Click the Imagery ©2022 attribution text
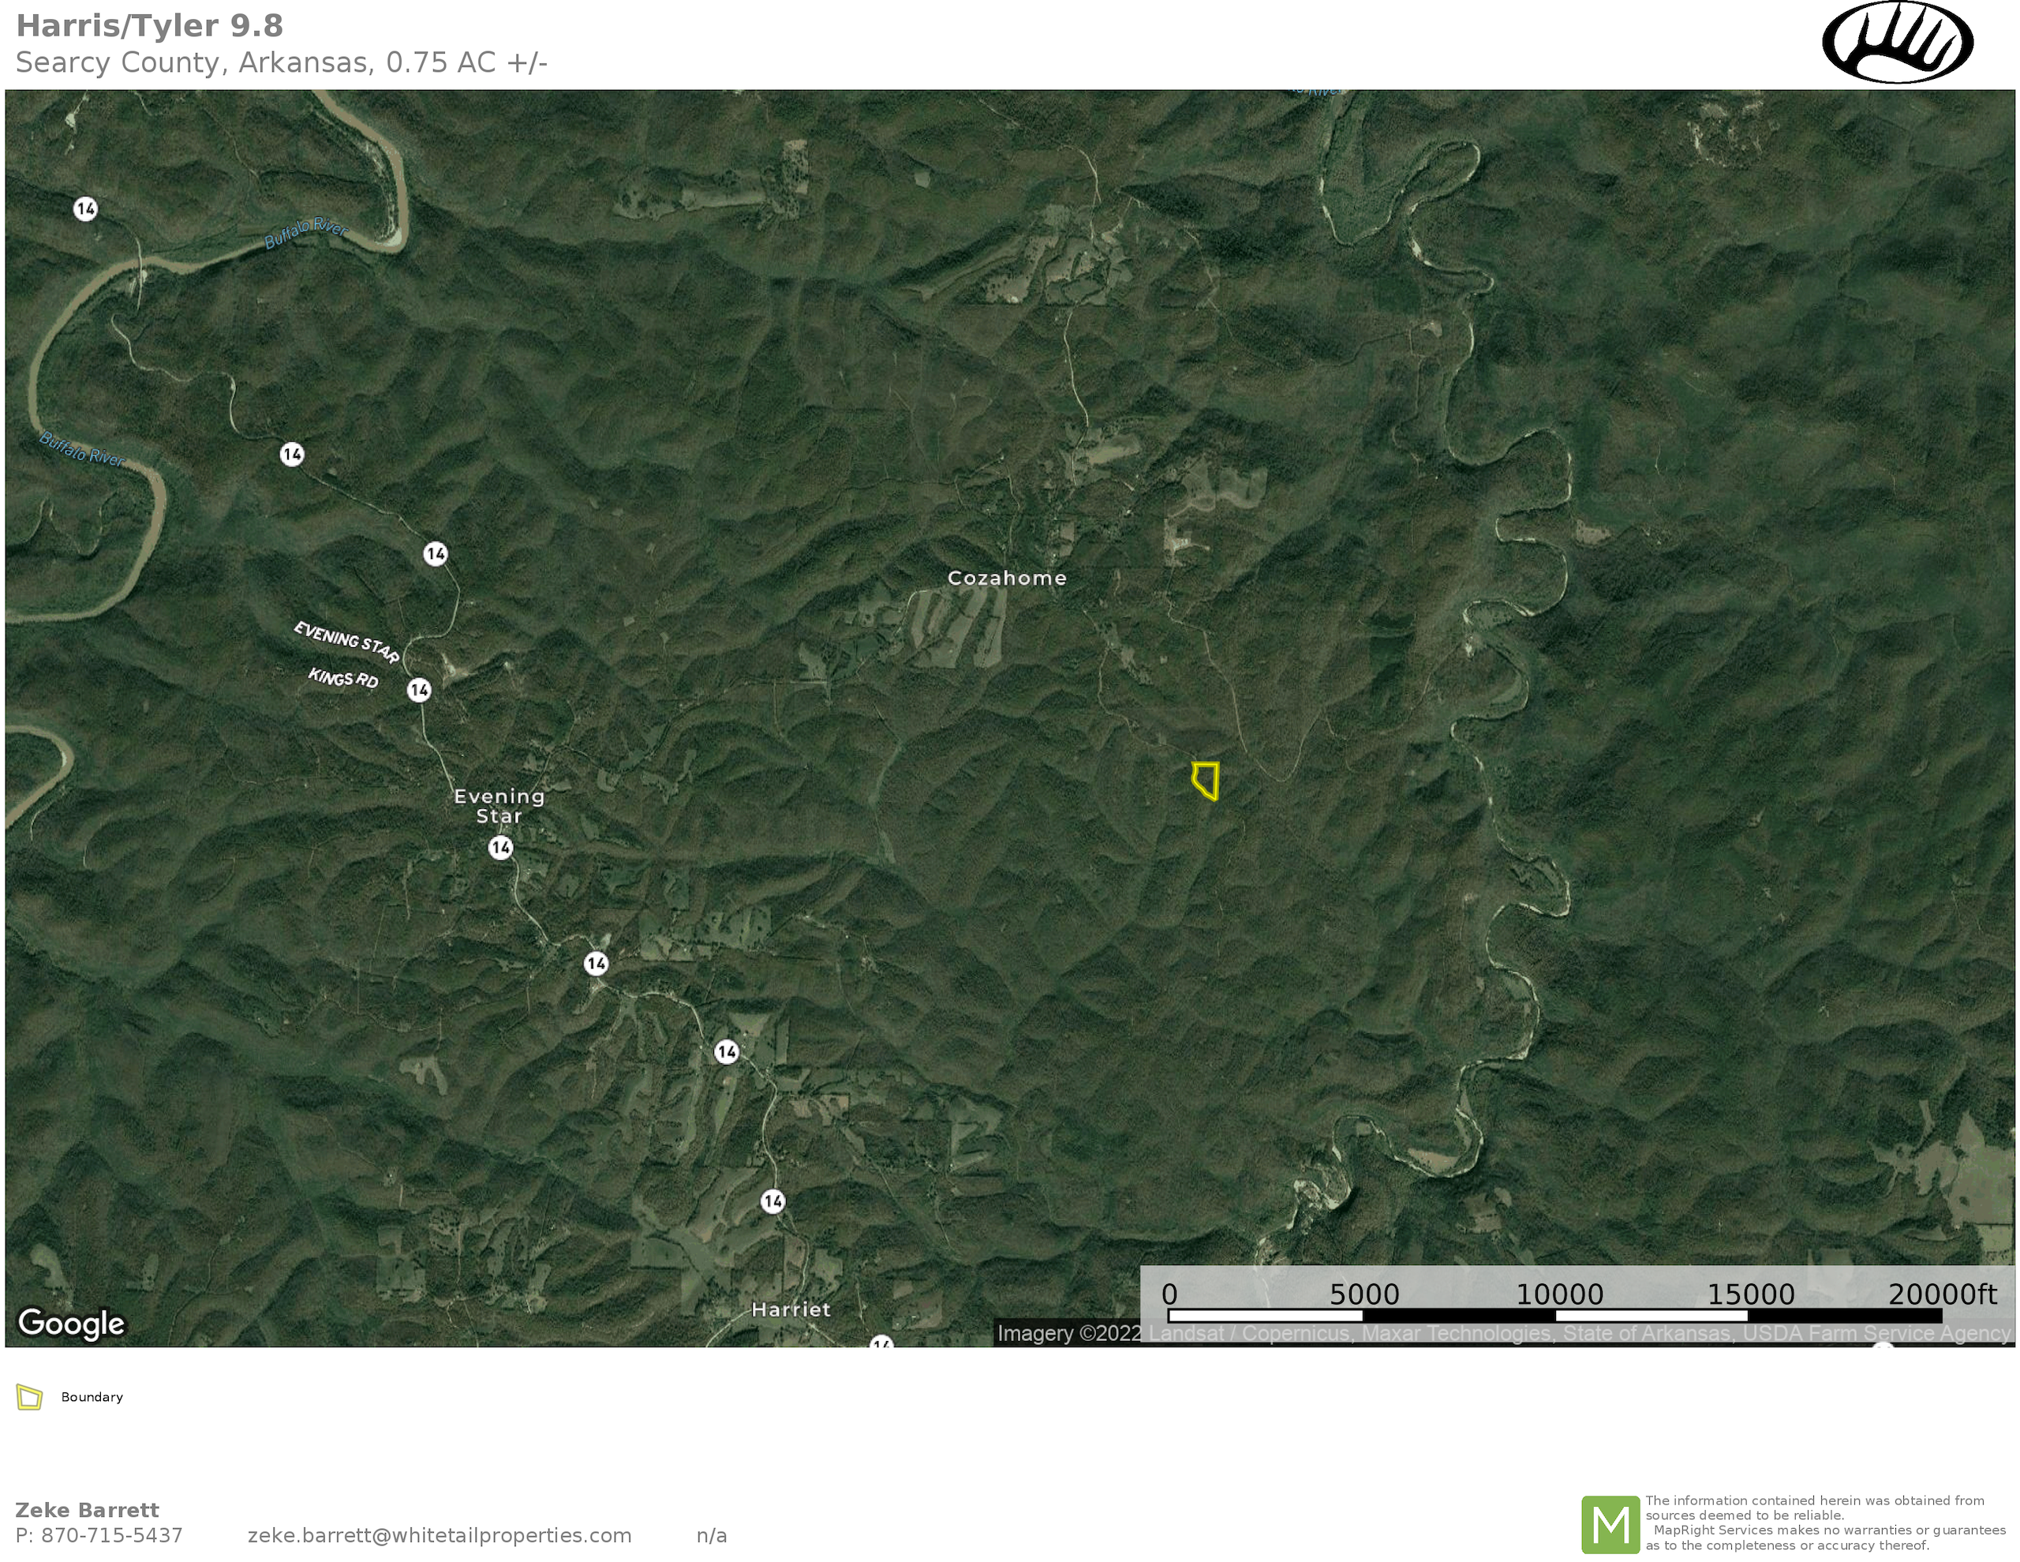 click(1069, 1333)
